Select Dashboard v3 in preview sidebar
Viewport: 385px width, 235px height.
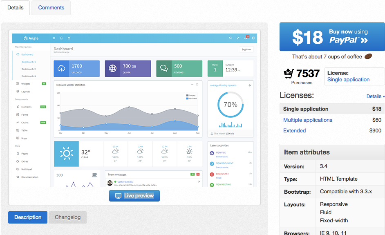click(x=29, y=76)
